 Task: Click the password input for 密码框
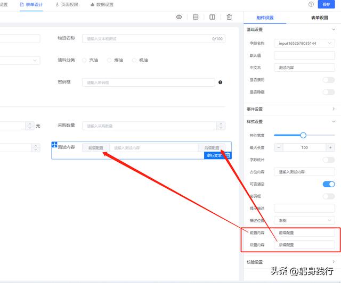click(x=149, y=82)
